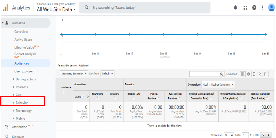Image resolution: width=276 pixels, height=138 pixels.
Task: Click the Google Analytics logo
Action: coord(6,8)
